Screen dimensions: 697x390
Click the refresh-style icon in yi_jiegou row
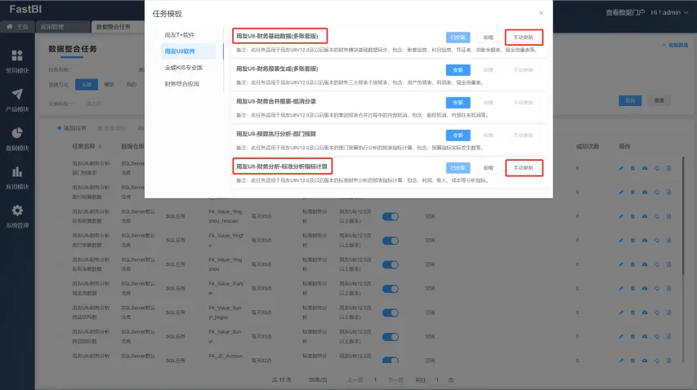(656, 312)
